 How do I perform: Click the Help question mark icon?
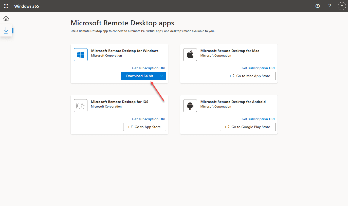coord(329,6)
